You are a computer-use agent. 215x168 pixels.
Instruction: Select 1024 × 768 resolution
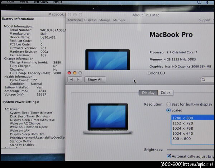tap(193, 128)
